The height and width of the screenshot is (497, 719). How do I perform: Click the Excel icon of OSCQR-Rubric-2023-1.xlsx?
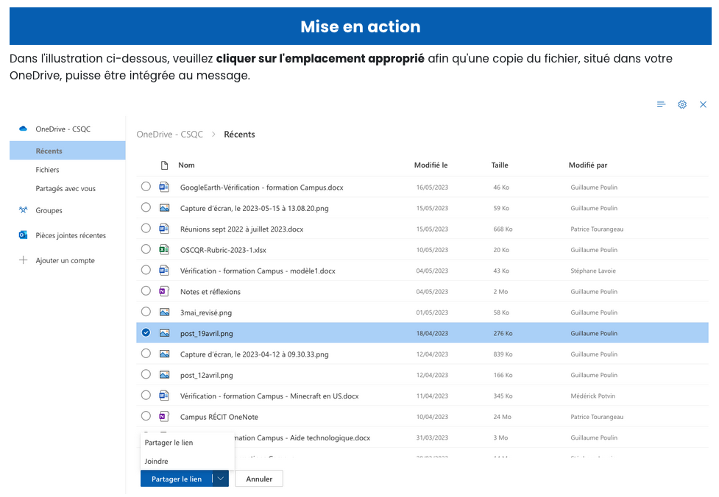(x=165, y=249)
